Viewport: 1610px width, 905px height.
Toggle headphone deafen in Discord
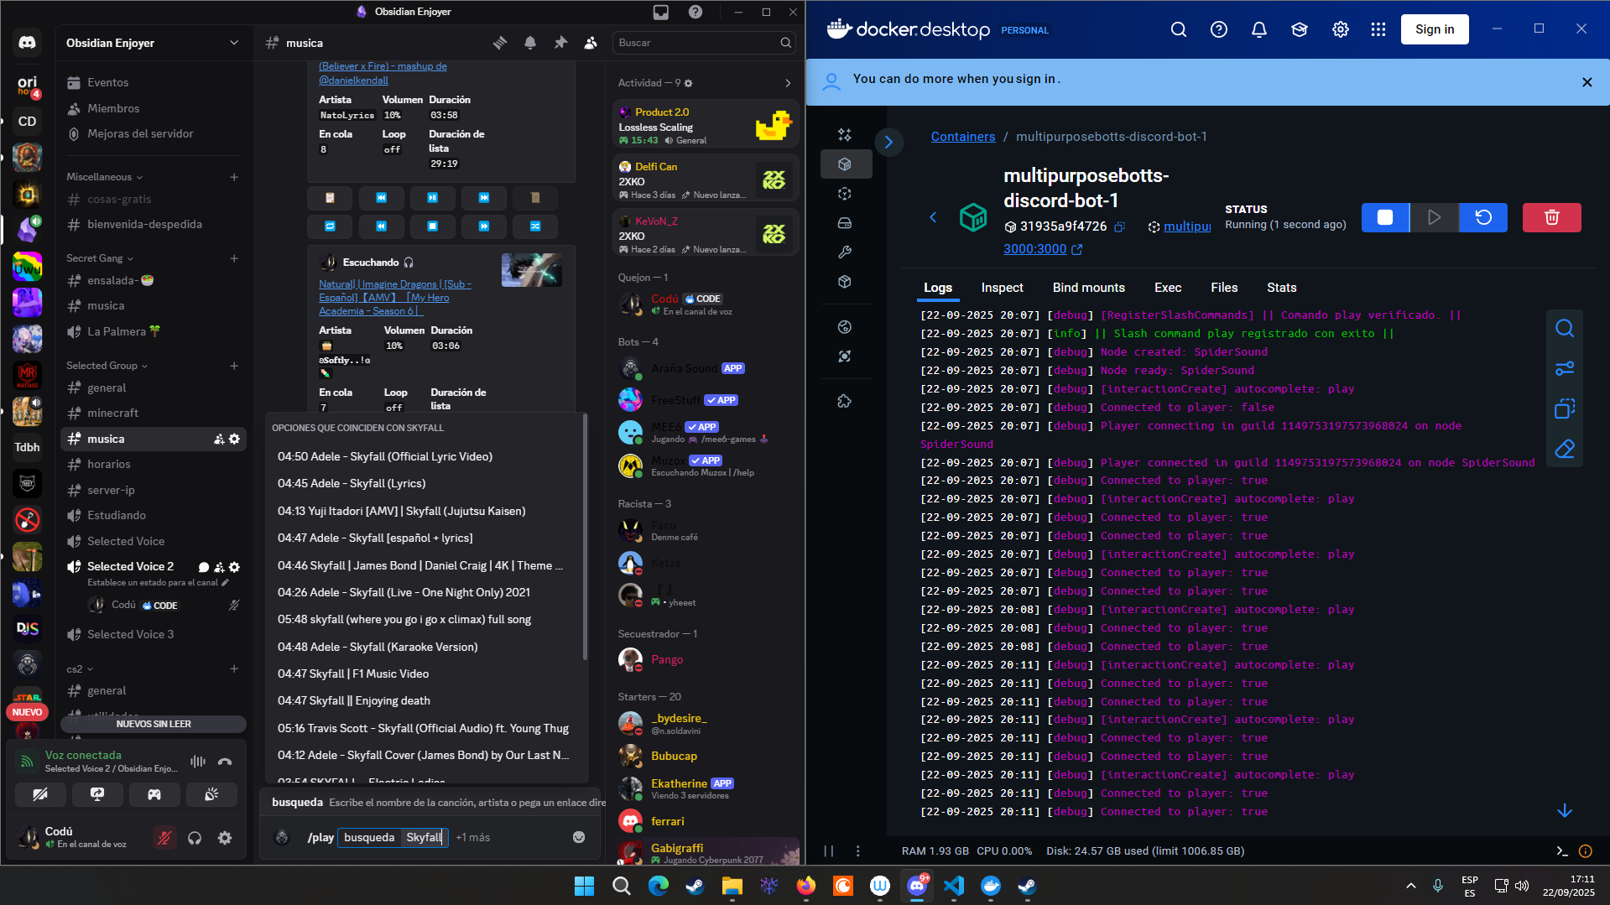point(195,838)
